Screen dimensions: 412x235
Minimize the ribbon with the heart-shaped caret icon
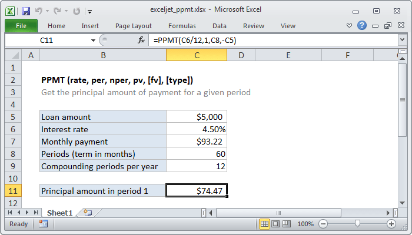point(349,26)
